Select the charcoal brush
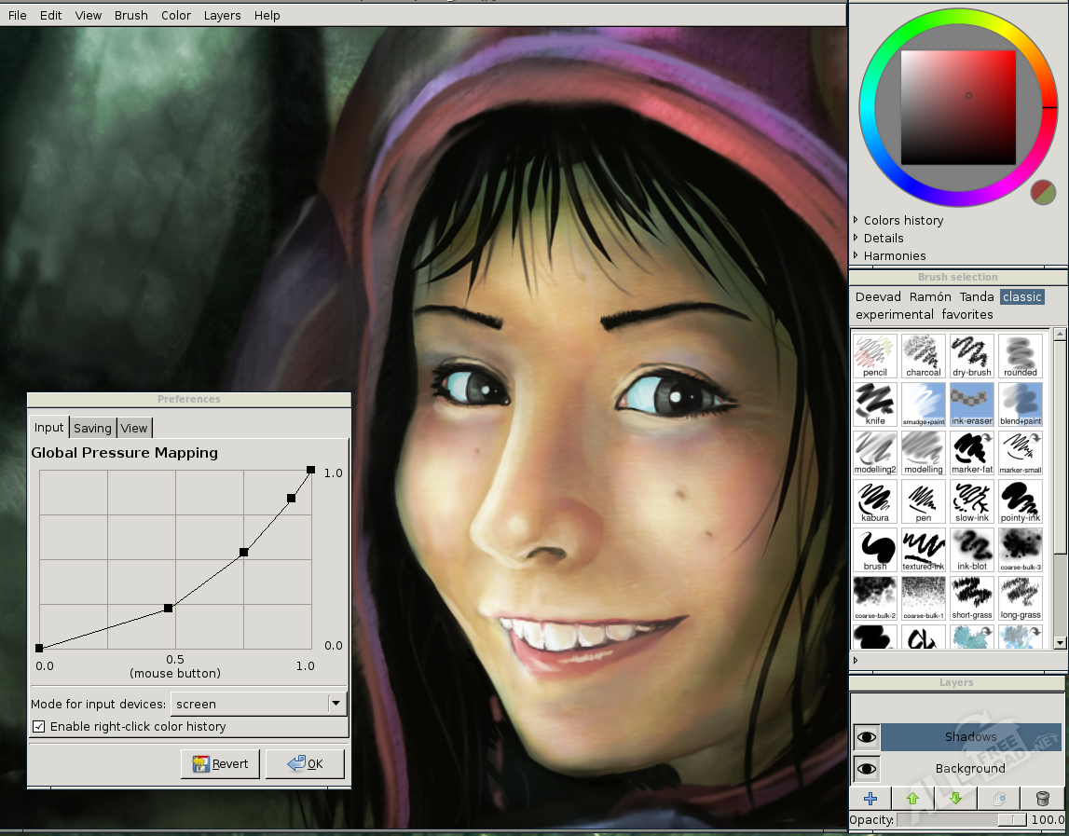Screen dimensions: 1069x836 923,355
